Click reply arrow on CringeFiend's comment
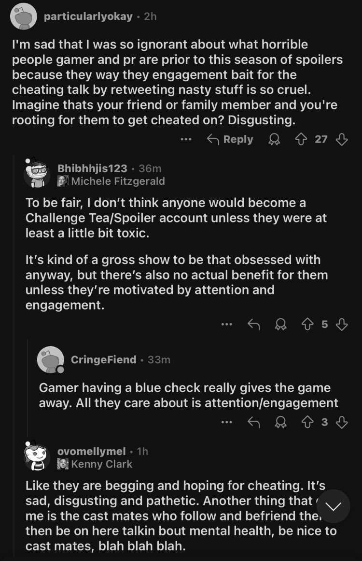The image size is (362, 561). click(254, 423)
